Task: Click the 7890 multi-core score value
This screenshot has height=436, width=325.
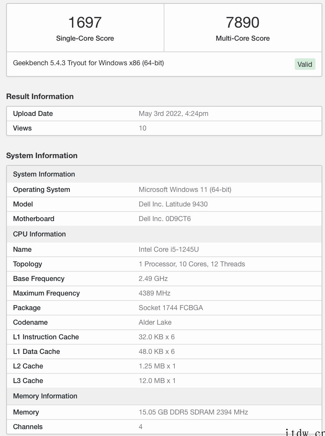Action: point(243,23)
